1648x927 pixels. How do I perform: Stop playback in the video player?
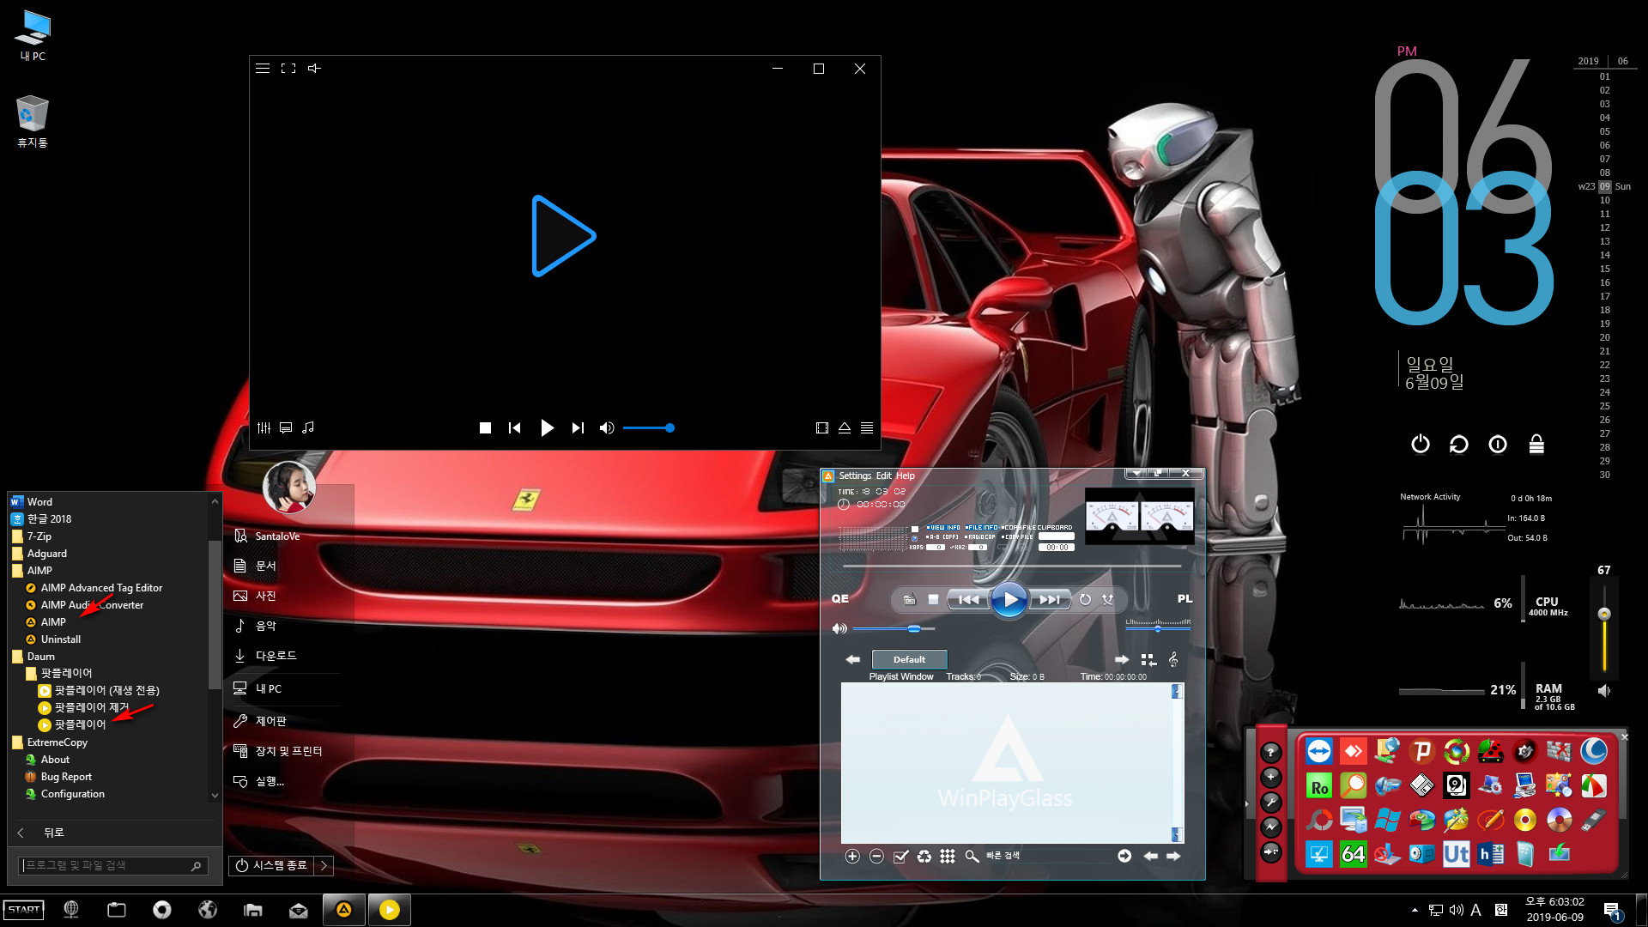pos(485,427)
